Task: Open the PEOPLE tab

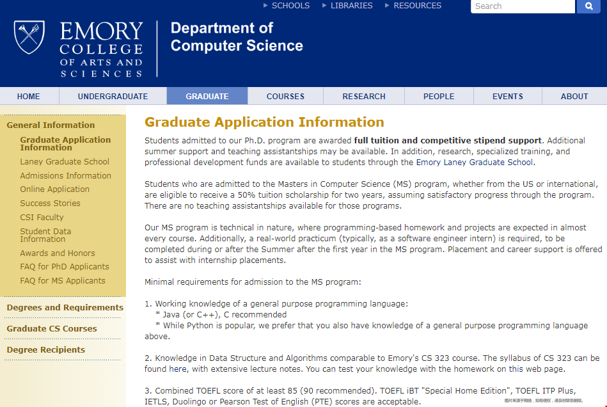Action: 439,96
